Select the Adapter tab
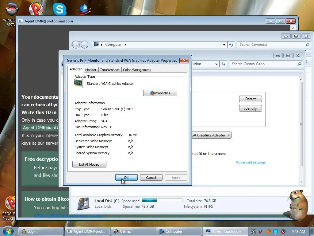Viewport: 314px width, 236px height. [x=76, y=69]
